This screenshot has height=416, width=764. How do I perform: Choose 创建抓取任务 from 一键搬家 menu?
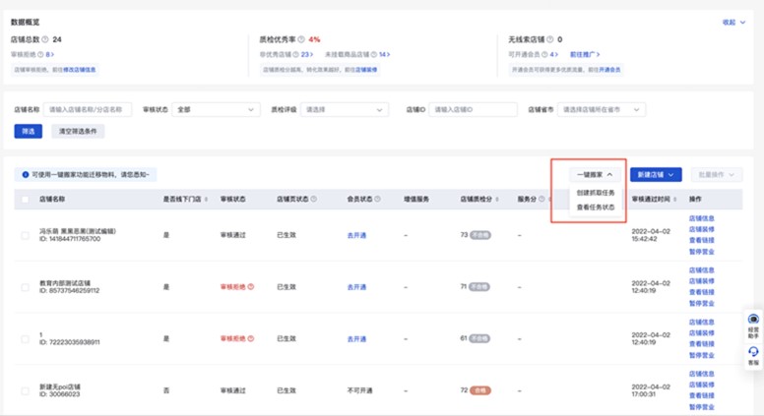coord(596,193)
